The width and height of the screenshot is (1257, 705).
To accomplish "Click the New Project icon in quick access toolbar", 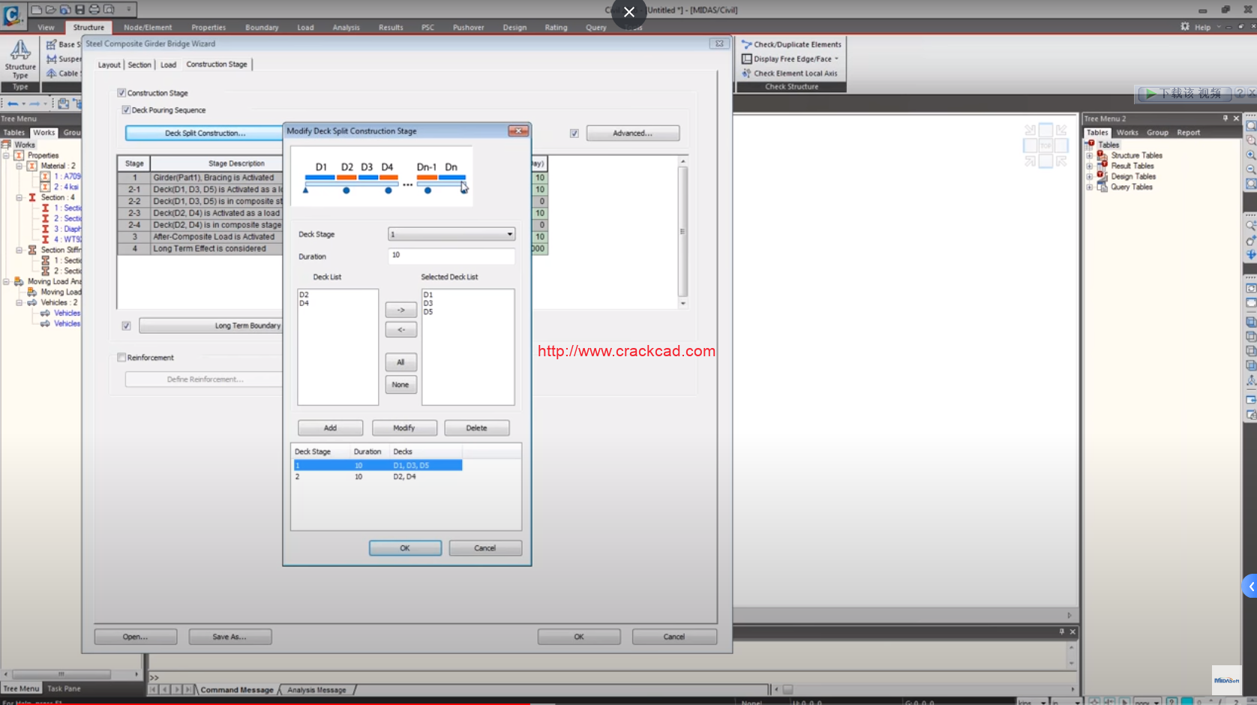I will [x=36, y=10].
